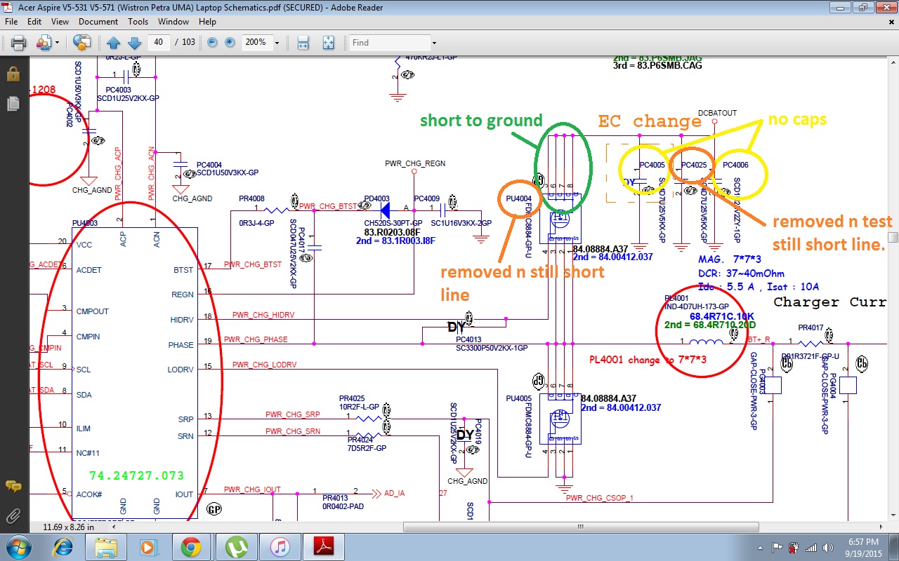
Task: Click the Print icon in the toolbar
Action: pyautogui.click(x=18, y=43)
